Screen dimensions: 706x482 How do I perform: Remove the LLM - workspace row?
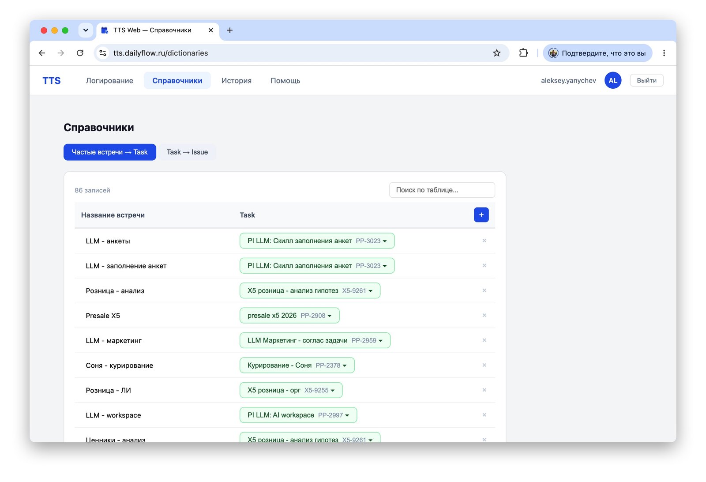coord(484,415)
